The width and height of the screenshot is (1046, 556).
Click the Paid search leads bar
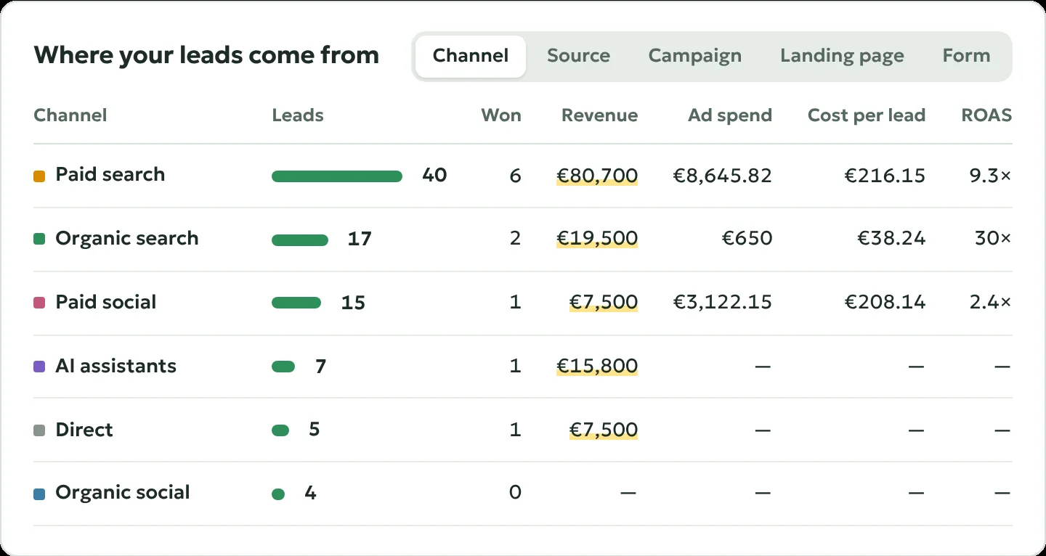coord(337,176)
